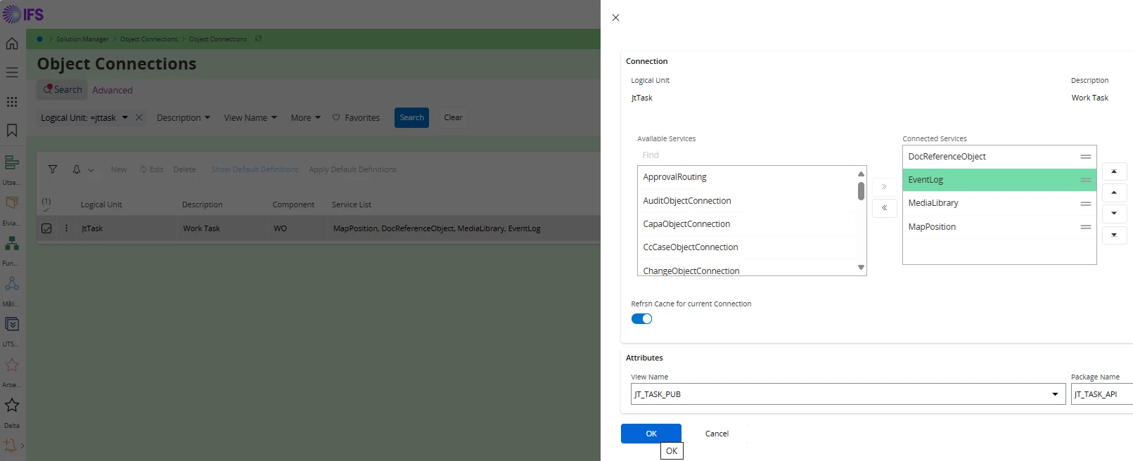Click Show Default Definitions
Screen dimensions: 1133x461
(255, 169)
